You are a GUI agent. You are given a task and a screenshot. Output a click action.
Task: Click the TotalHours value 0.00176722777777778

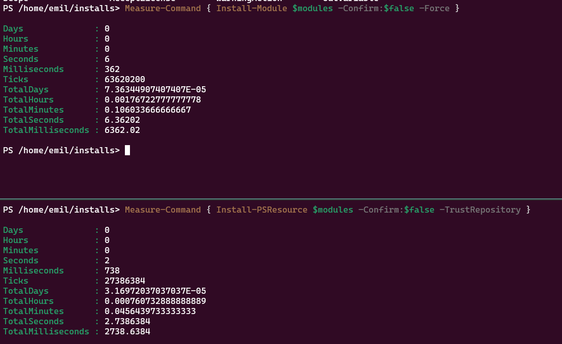(153, 99)
